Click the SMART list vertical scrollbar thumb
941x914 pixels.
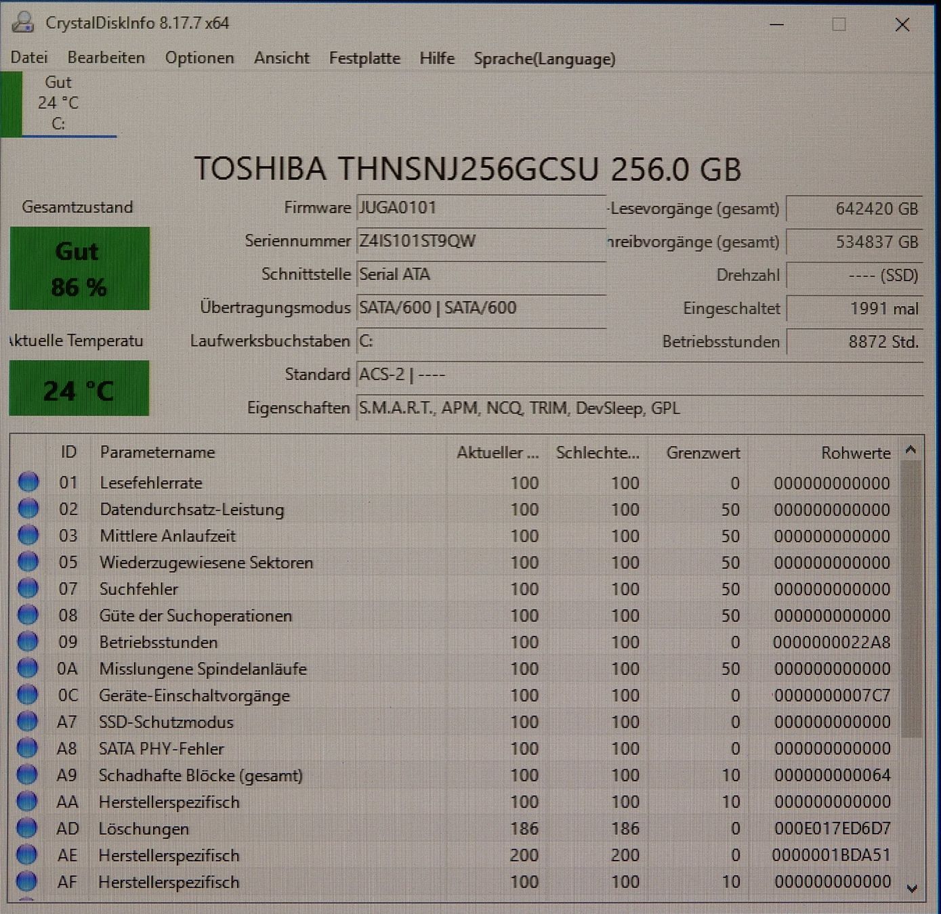912,599
